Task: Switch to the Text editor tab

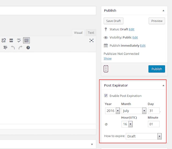Action: pyautogui.click(x=91, y=33)
